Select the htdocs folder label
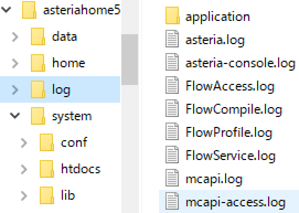 [81, 169]
